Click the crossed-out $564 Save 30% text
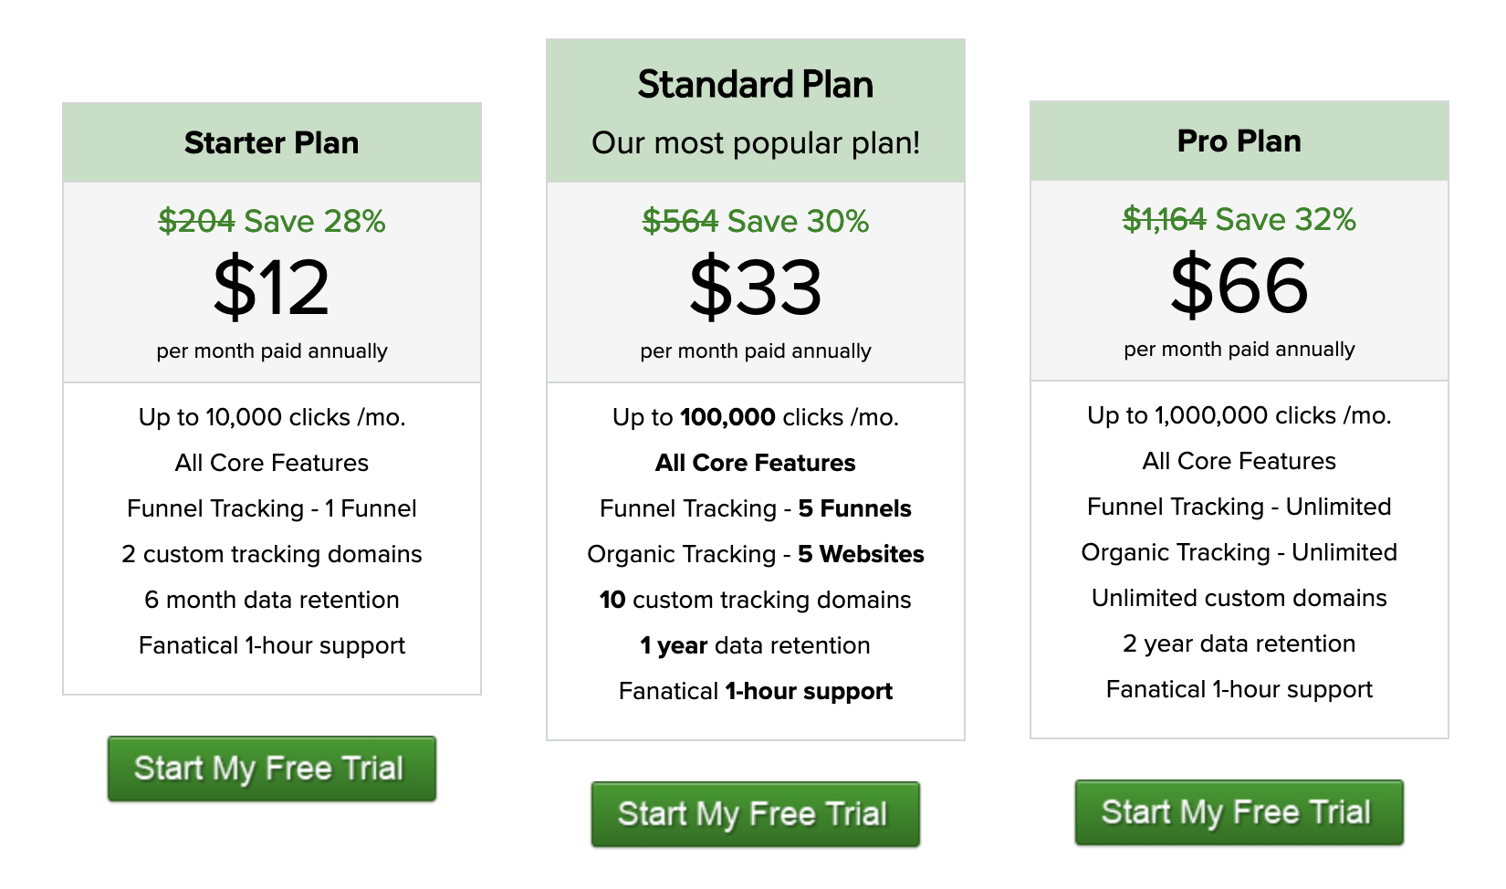The image size is (1506, 889). 756,221
